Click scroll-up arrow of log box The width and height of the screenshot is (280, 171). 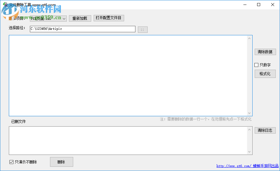(249, 130)
